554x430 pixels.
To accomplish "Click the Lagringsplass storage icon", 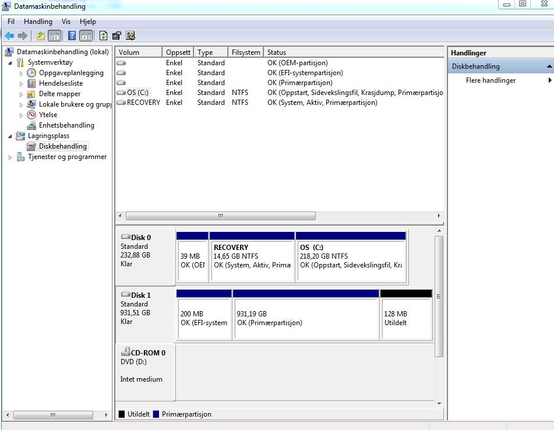I will click(x=20, y=136).
